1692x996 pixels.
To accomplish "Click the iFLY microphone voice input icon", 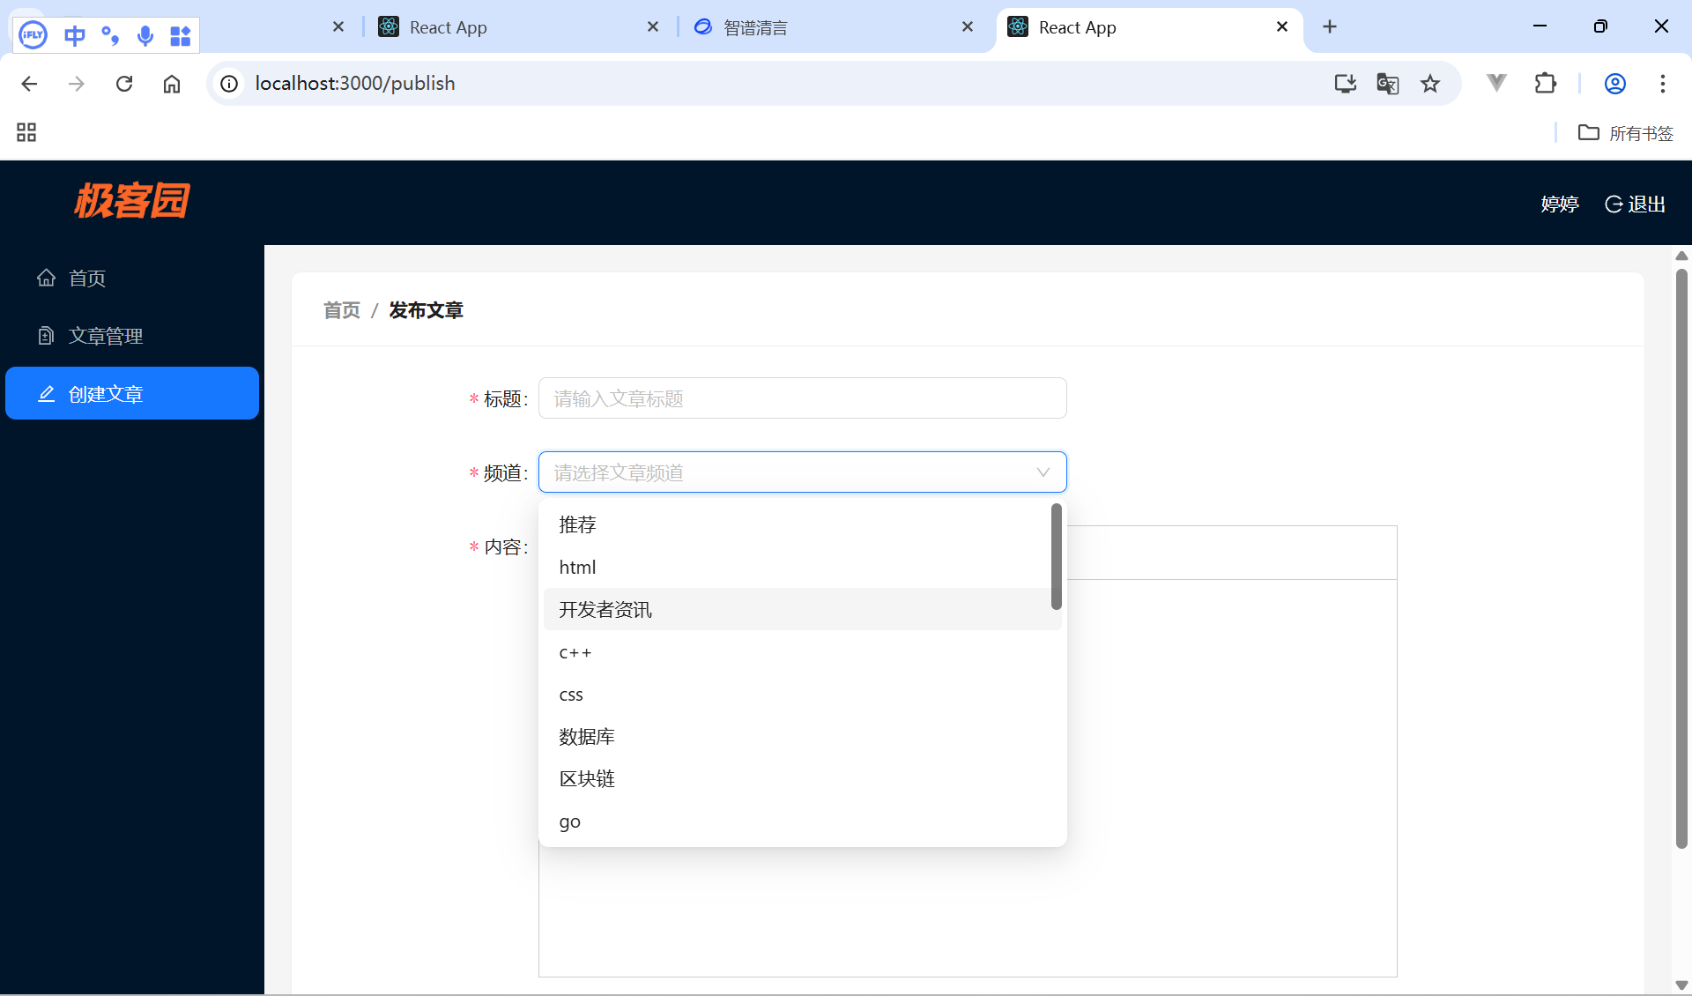I will [x=145, y=35].
